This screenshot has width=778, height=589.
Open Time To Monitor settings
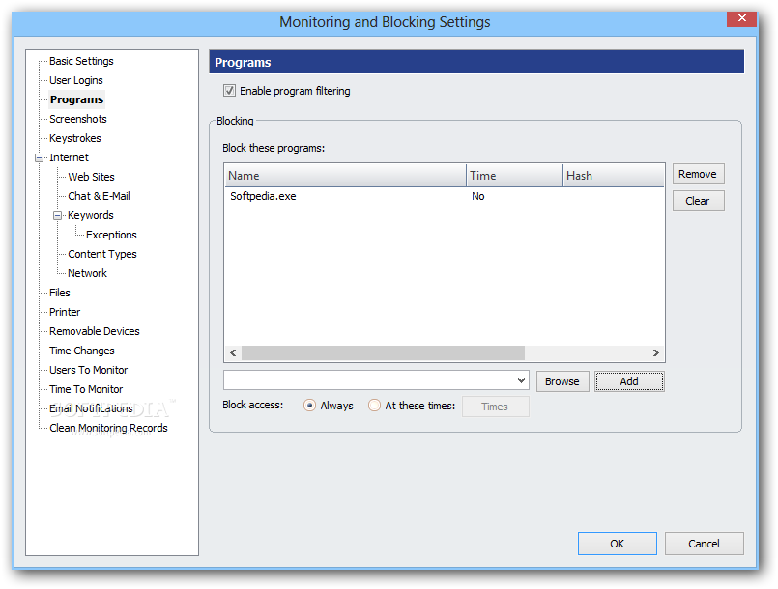coord(86,390)
